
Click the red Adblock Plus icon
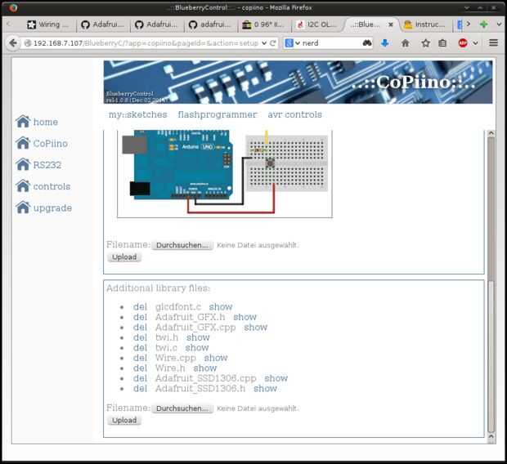click(x=463, y=43)
